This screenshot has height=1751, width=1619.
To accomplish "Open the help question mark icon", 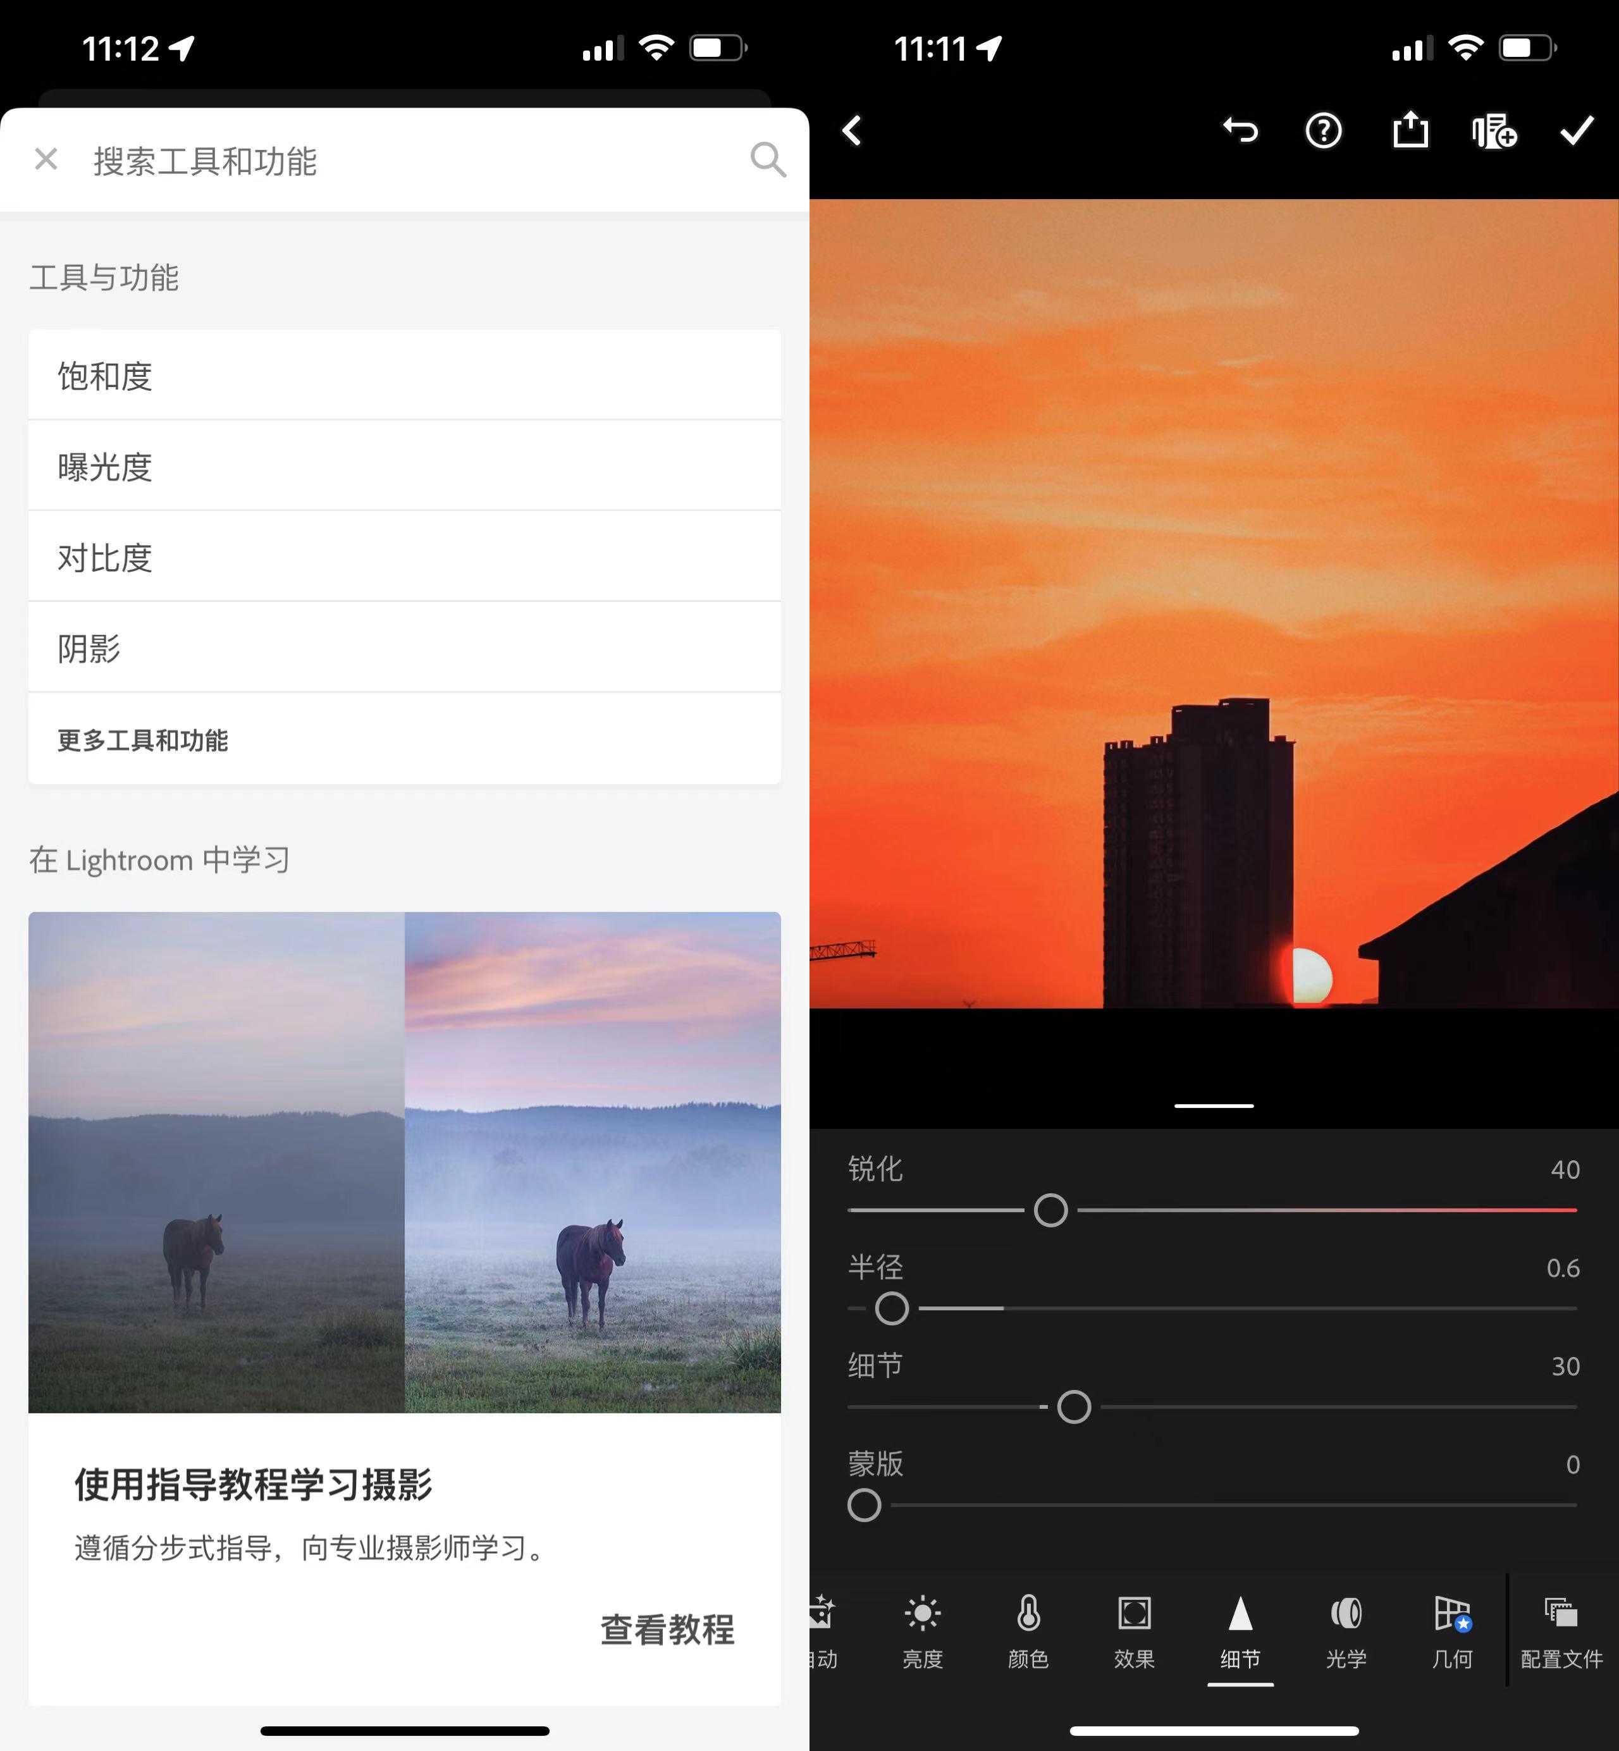I will click(1324, 130).
